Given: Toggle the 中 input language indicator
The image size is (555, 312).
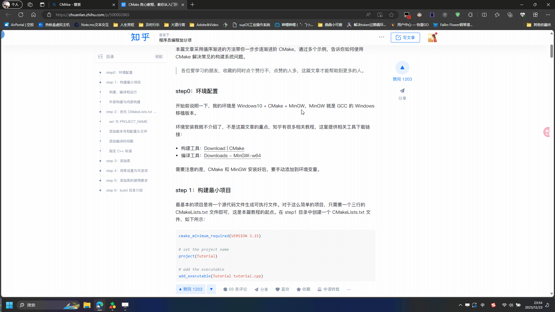Looking at the screenshot, I should pyautogui.click(x=482, y=305).
